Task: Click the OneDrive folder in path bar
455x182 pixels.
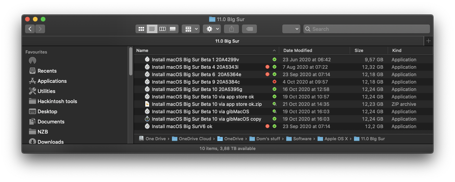Action: click(230, 139)
